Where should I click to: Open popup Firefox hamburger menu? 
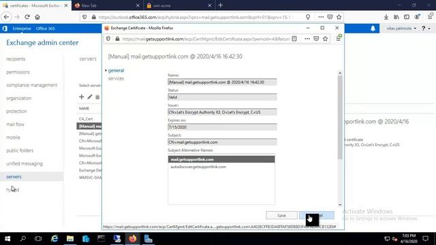coord(339,39)
